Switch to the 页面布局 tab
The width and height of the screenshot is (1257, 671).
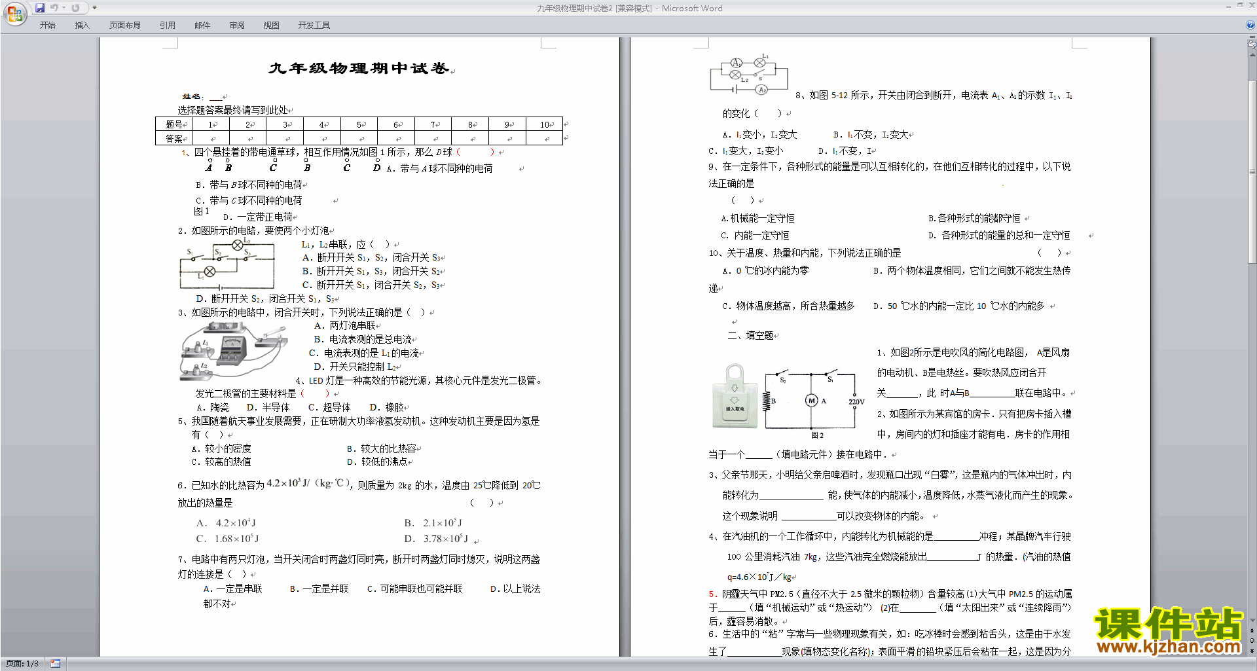(125, 26)
